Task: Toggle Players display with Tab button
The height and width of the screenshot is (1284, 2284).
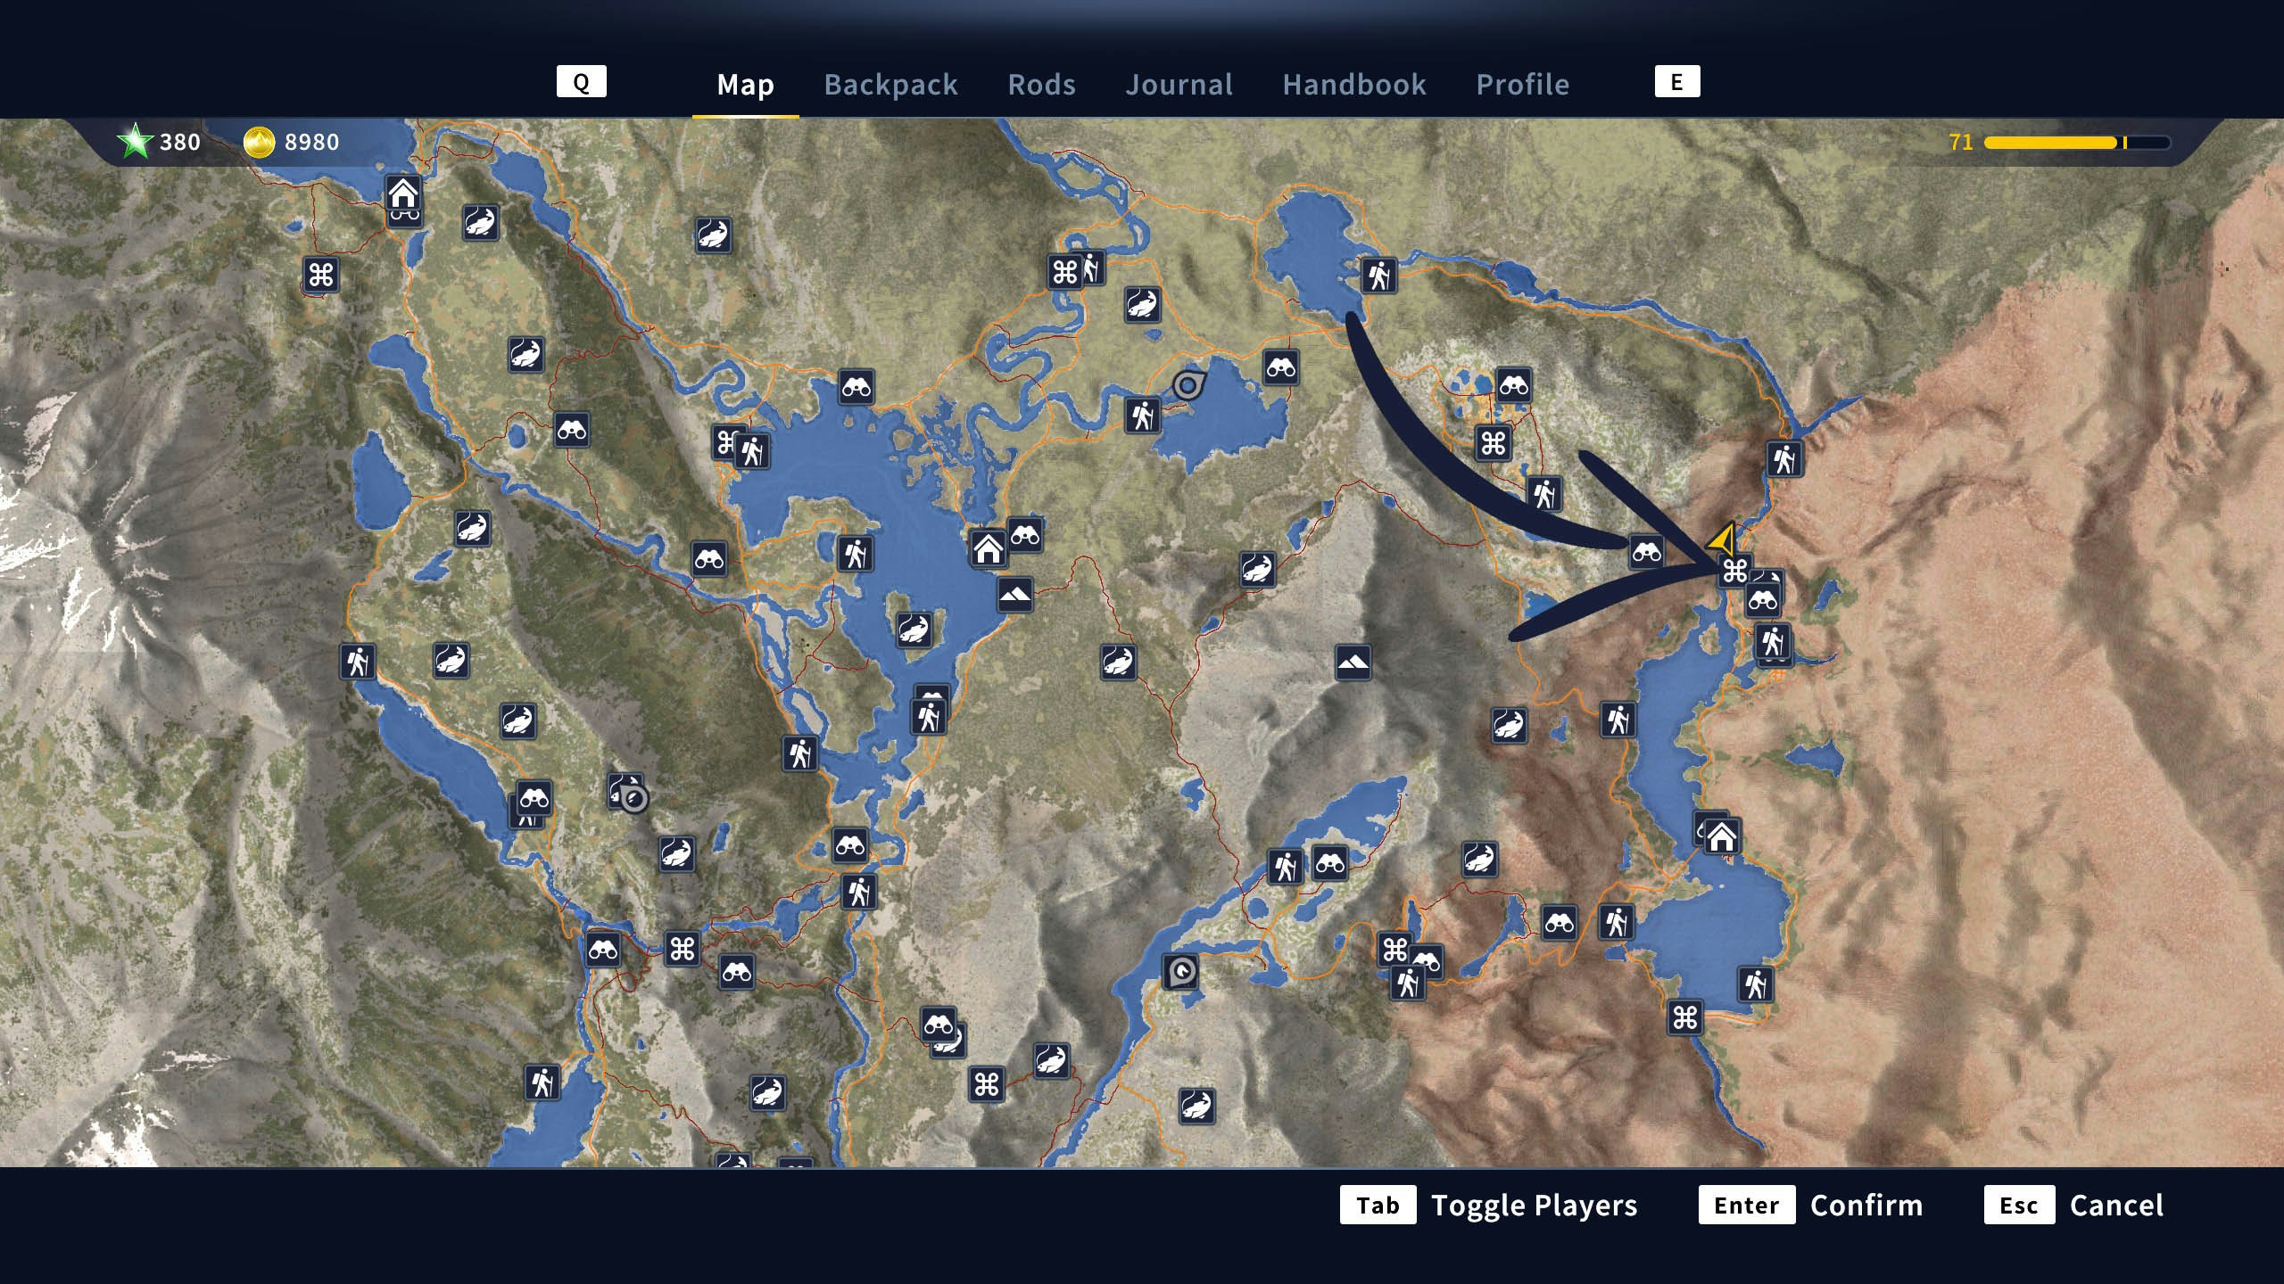Action: (1376, 1204)
